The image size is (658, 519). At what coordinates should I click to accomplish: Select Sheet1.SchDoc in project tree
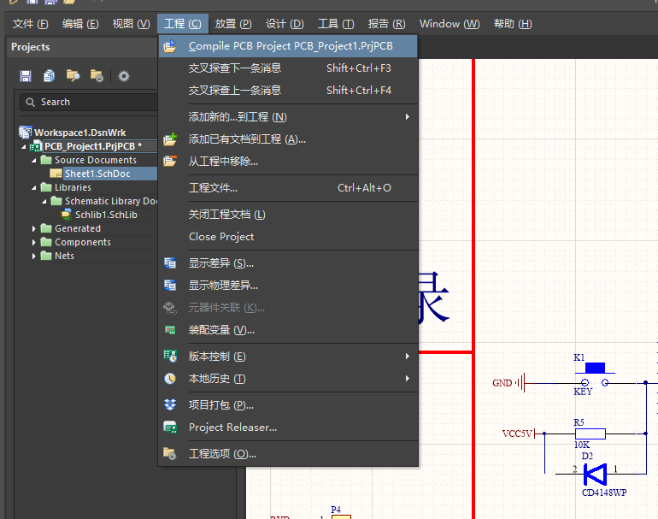tap(97, 174)
